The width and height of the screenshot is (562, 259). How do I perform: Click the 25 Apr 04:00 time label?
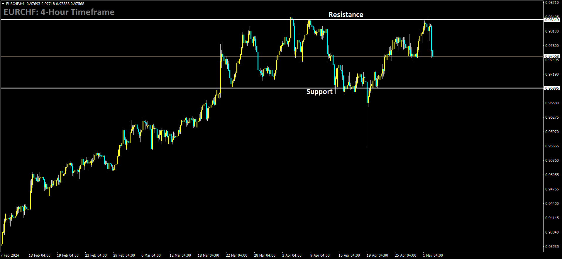pos(405,255)
